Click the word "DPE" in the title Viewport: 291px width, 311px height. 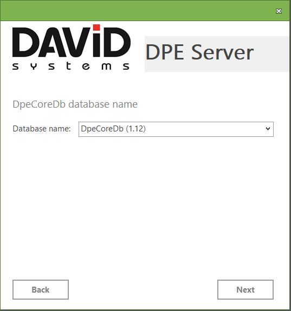(165, 52)
